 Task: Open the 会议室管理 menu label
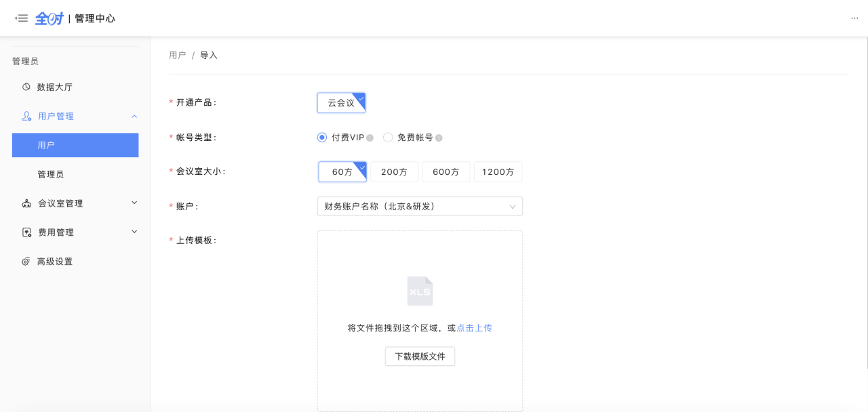(60, 203)
